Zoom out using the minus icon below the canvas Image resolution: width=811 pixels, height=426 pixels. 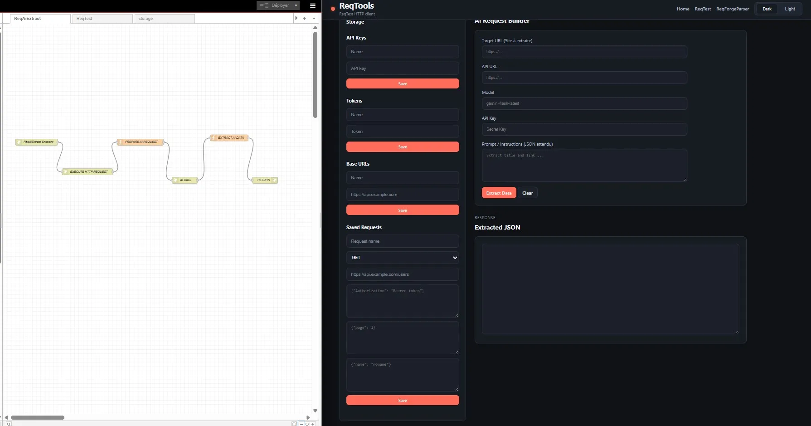[x=301, y=424]
